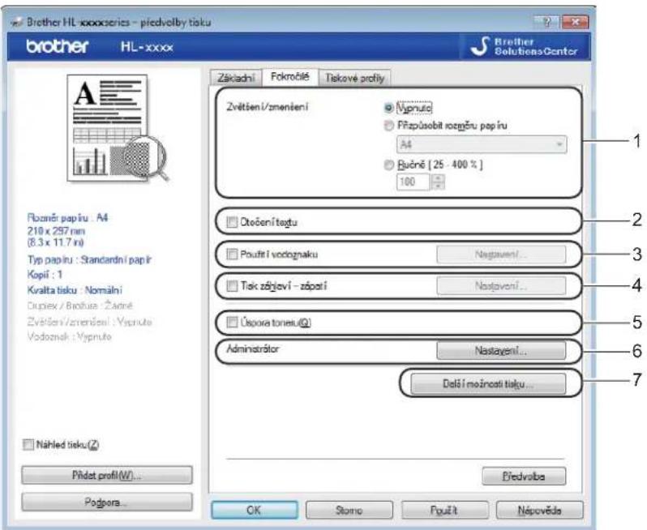Enable the Úspora toneru checkbox

(232, 322)
